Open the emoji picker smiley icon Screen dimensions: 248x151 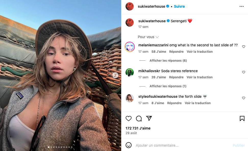coord(129,145)
